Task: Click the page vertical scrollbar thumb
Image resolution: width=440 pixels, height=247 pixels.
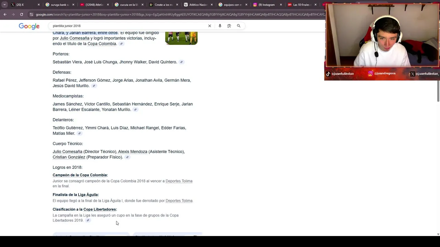Action: click(x=438, y=91)
